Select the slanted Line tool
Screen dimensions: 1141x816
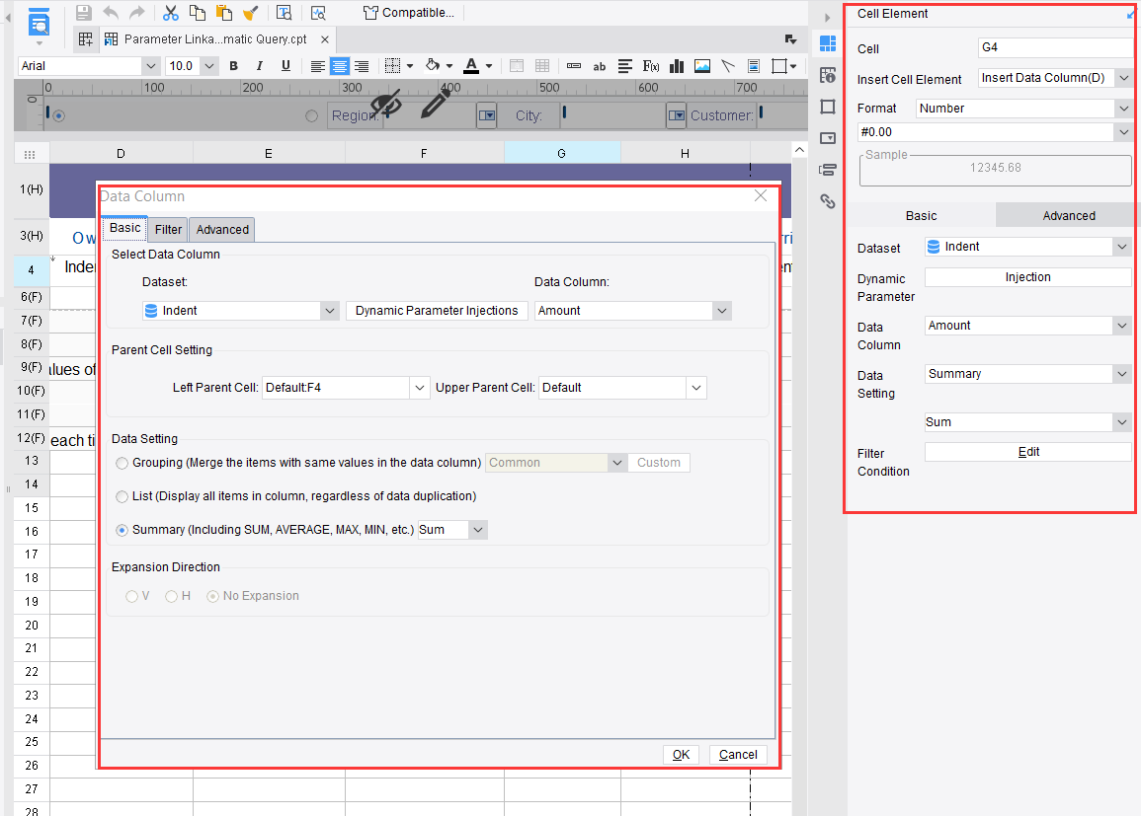pos(727,65)
